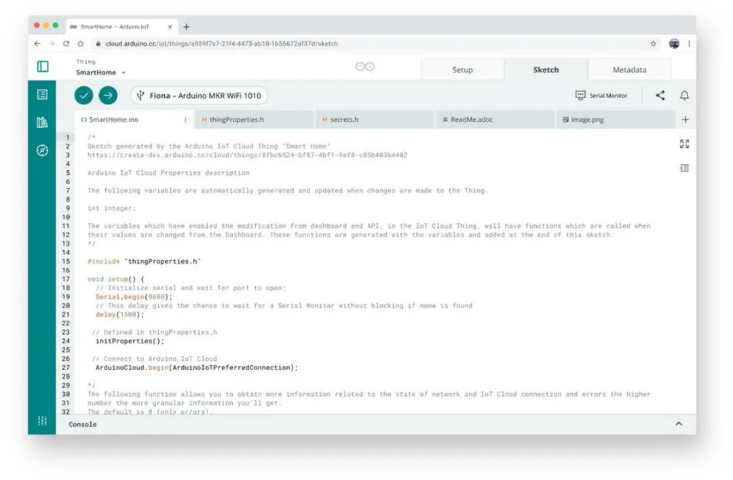Go back in browser

pyautogui.click(x=37, y=43)
